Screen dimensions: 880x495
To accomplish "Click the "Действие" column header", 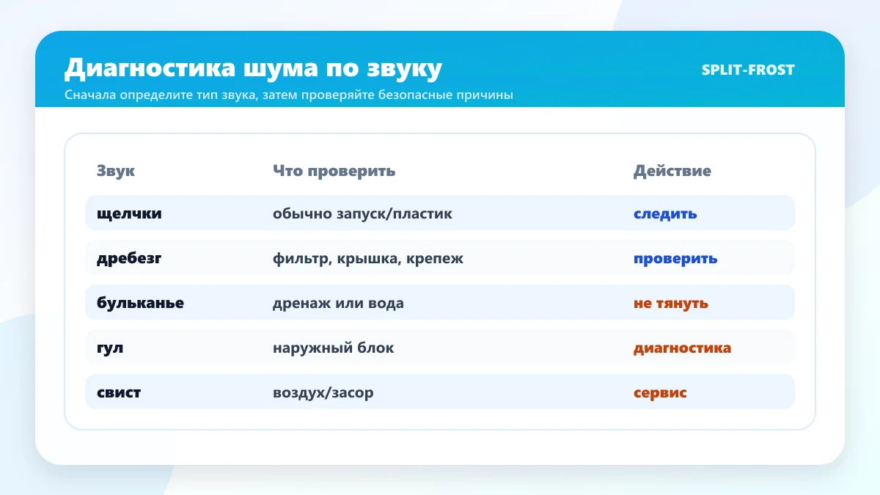I will coord(672,171).
